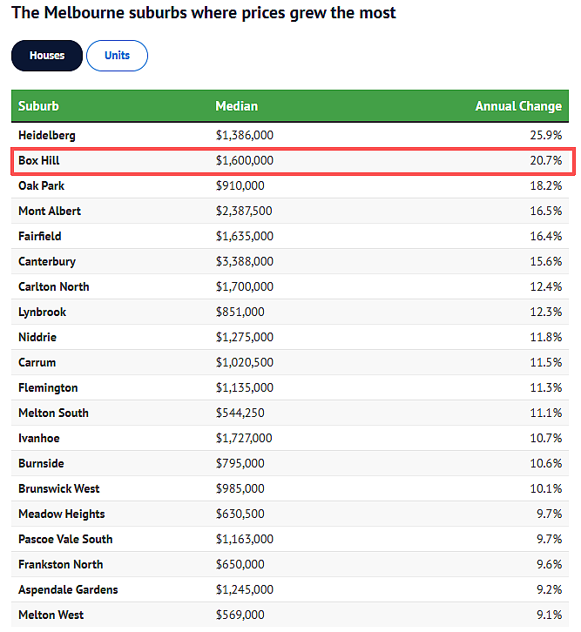Click the Oak Park suburb name
The height and width of the screenshot is (632, 581).
(x=42, y=185)
